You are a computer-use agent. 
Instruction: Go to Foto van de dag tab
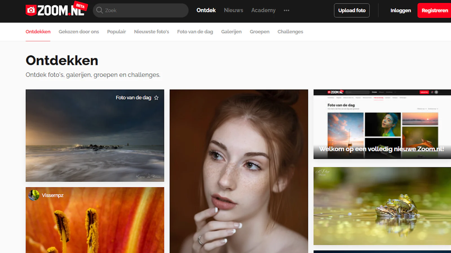tap(195, 32)
